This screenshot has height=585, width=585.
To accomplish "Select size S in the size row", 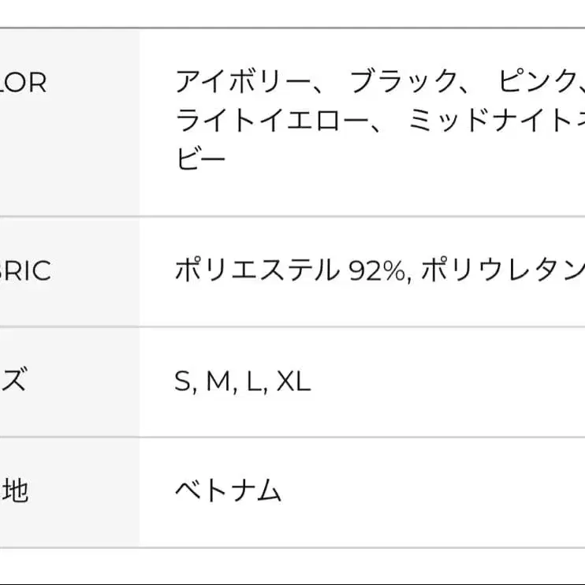I will point(183,382).
